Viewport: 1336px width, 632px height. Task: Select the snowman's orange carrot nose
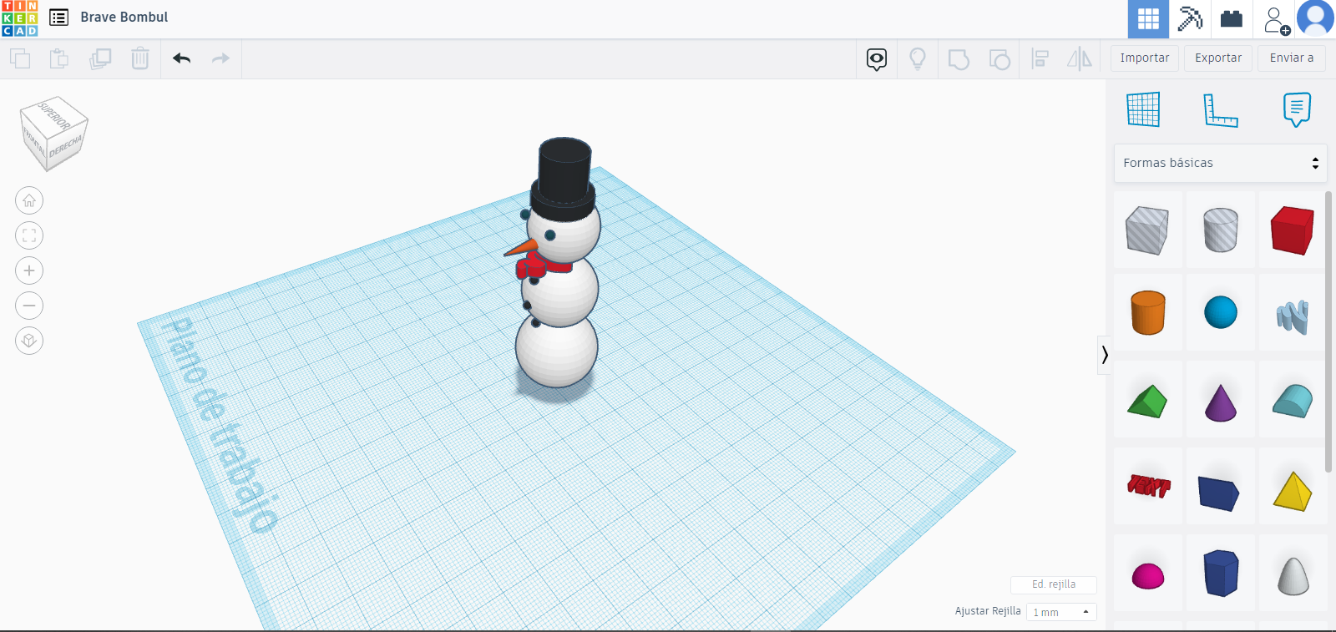(x=521, y=248)
